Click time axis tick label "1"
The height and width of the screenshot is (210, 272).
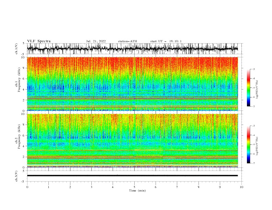pyautogui.click(x=48, y=187)
